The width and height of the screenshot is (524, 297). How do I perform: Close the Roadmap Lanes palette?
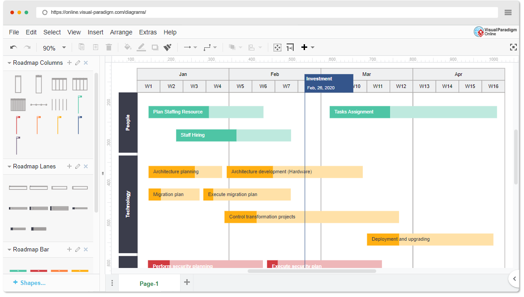(x=86, y=166)
